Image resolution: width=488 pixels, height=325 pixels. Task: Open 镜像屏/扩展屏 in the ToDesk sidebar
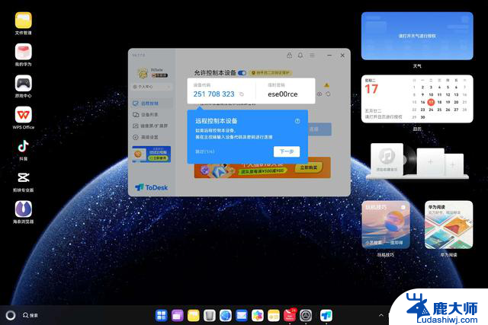(x=152, y=126)
